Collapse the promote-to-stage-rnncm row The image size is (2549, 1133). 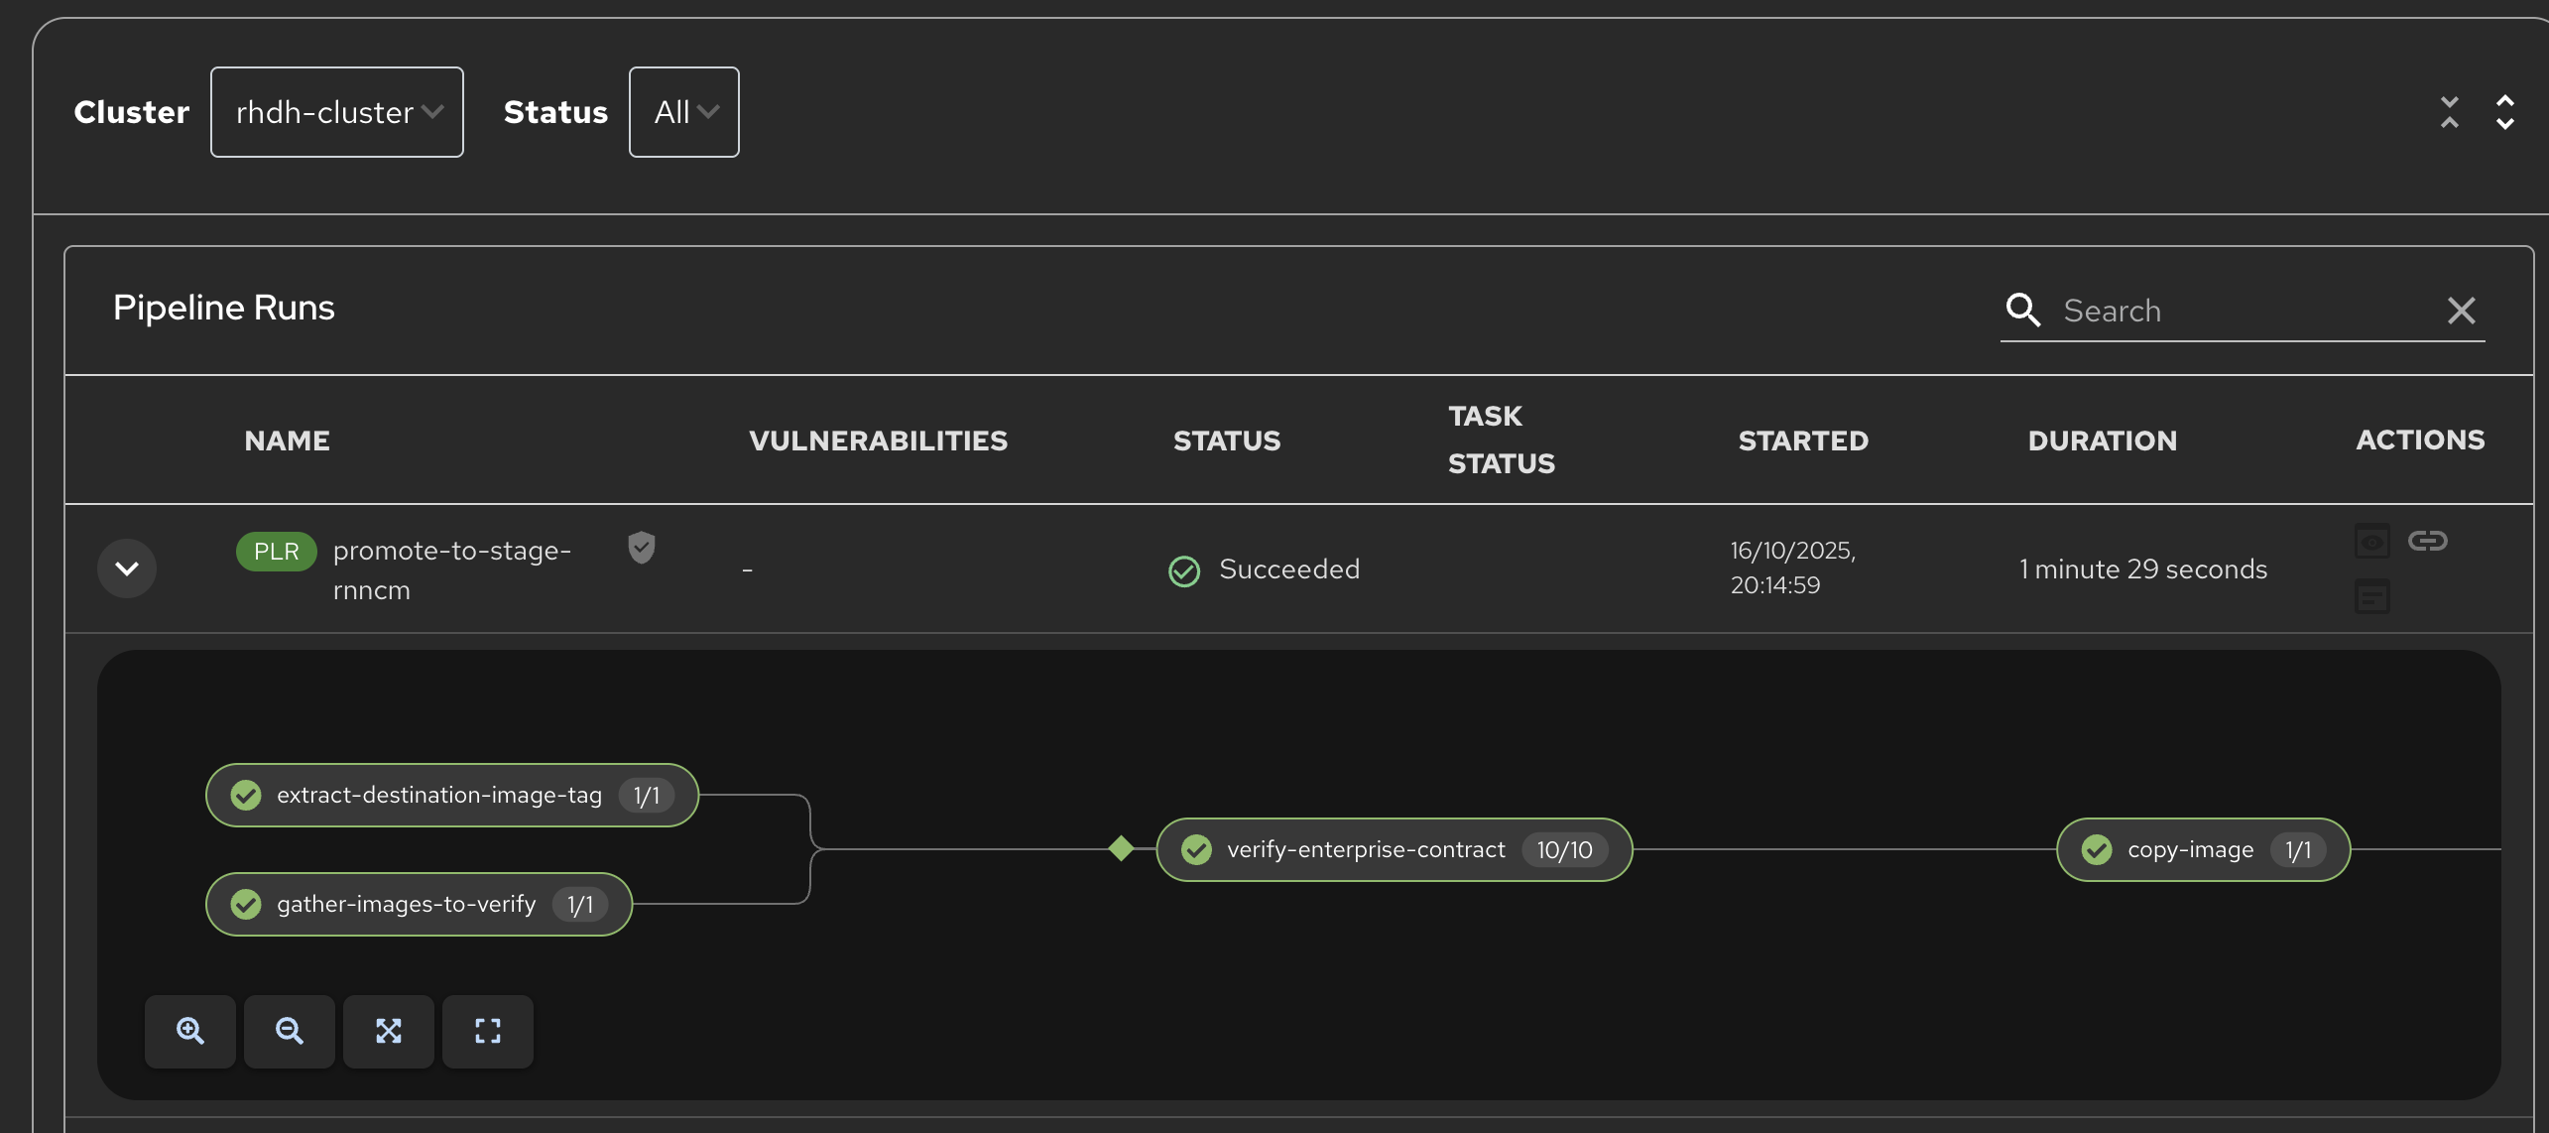tap(127, 568)
